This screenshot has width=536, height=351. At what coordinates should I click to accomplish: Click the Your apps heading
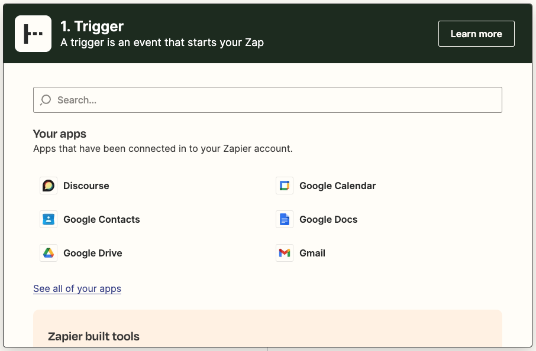[60, 134]
